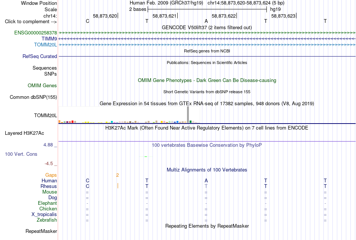
Task: Click the Mouse alignment row label
Action: coord(50,192)
